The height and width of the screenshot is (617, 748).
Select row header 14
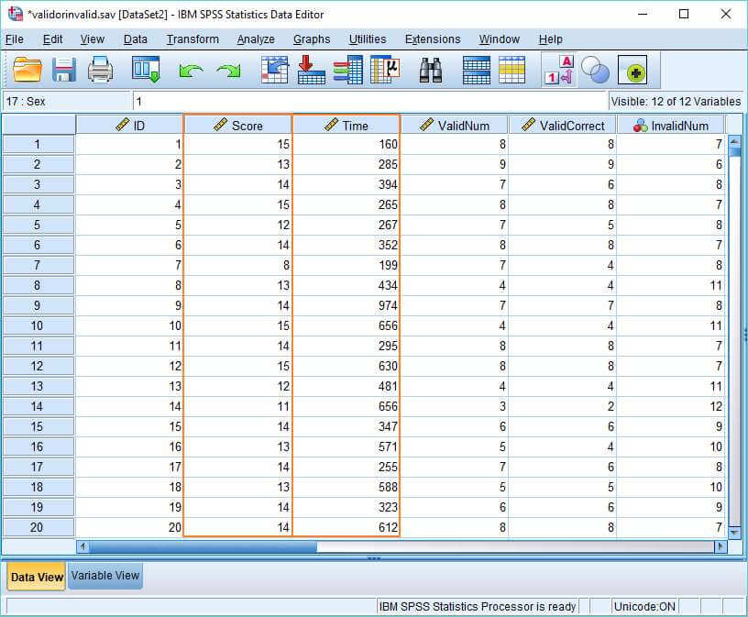click(x=38, y=406)
